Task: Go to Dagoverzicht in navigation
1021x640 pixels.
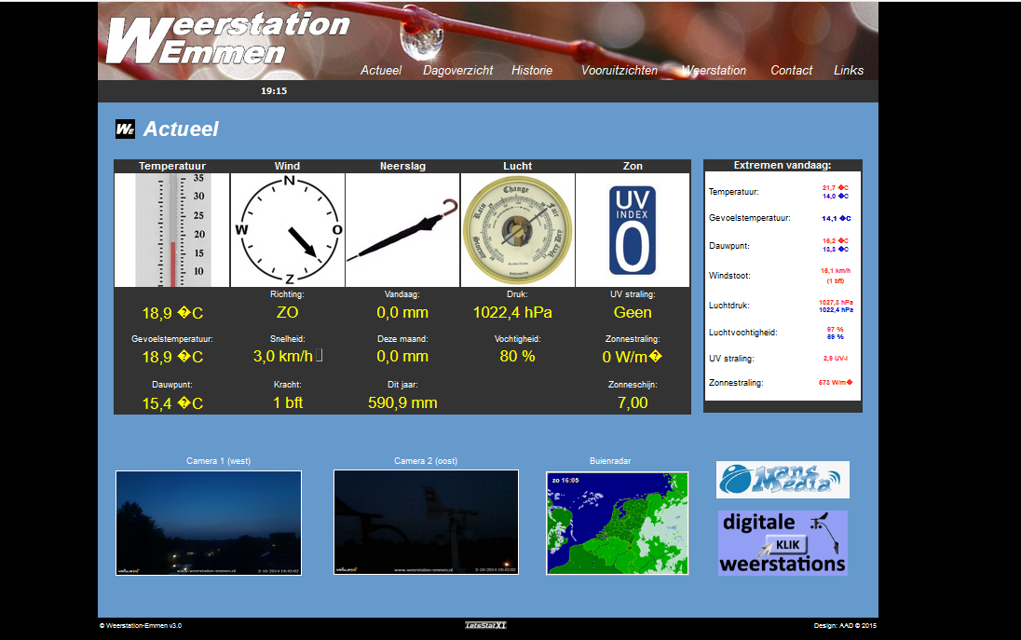Action: (x=457, y=70)
